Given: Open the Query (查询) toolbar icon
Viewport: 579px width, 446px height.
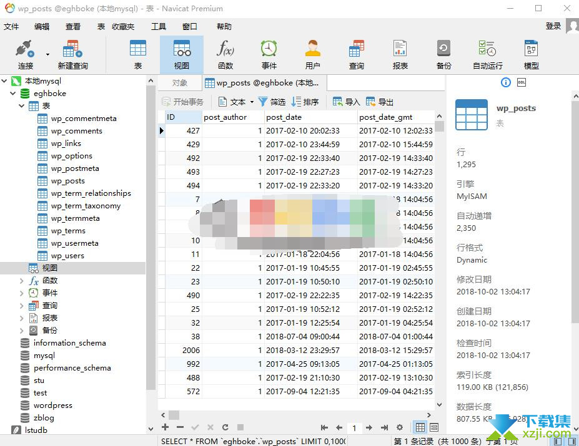Looking at the screenshot, I should tap(357, 54).
